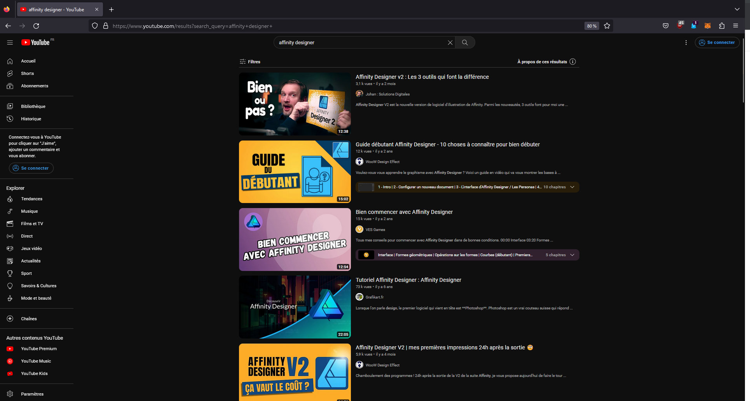
Task: Open Tendances from the Explorer section
Action: coord(31,199)
